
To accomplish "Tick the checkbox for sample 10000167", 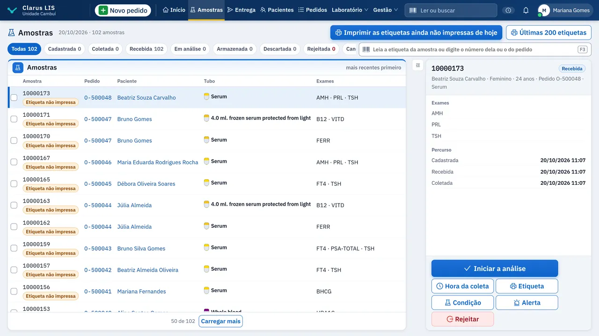I will (x=14, y=162).
